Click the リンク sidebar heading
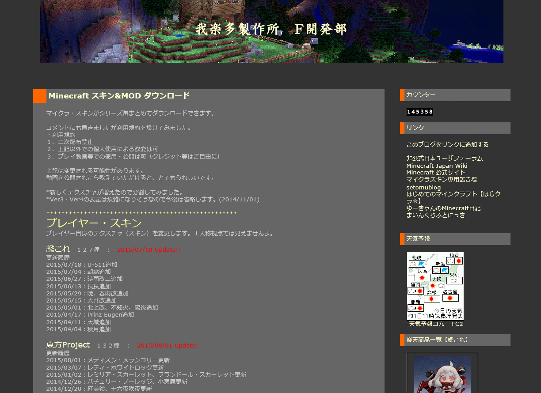The image size is (541, 393). (x=455, y=128)
